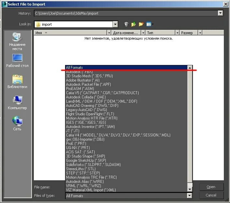Select 3D Studio Mesh (*.3DS,*.PRJ) format
Screen dimensions: 230x203
[x=126, y=76]
